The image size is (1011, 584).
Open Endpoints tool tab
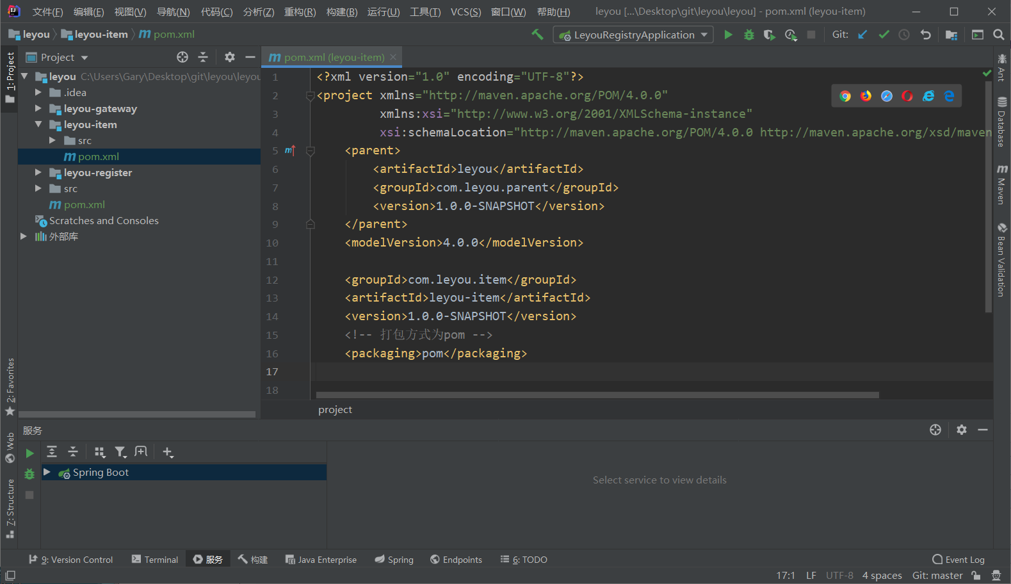[456, 559]
